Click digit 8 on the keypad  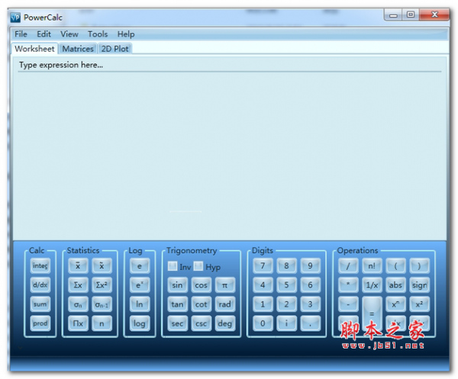click(x=286, y=265)
